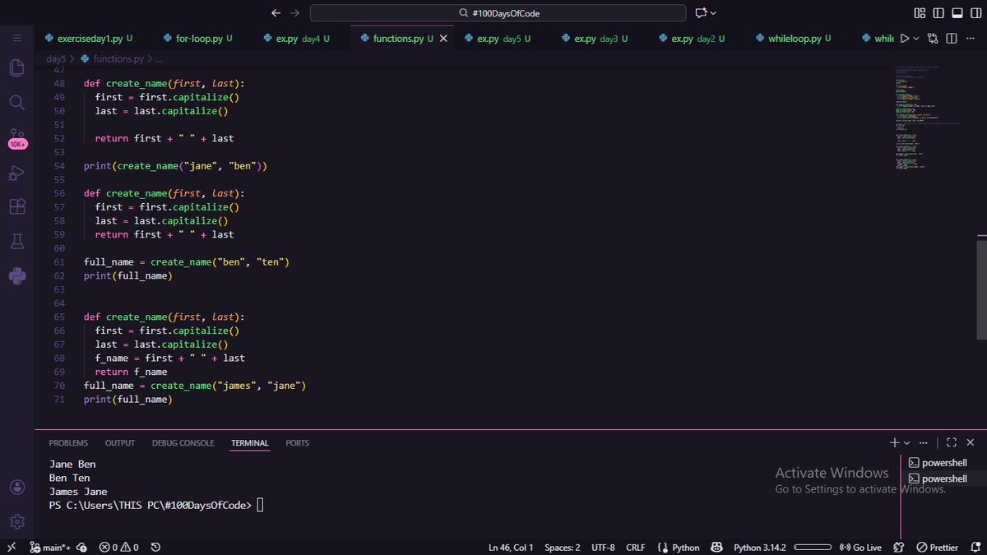Click the history icon in status bar
The image size is (987, 555).
coord(155,547)
